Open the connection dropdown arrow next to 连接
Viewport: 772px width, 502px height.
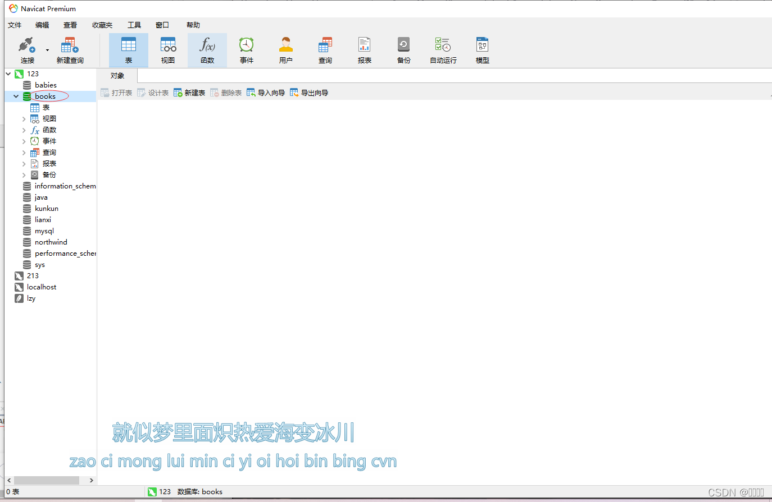point(47,50)
